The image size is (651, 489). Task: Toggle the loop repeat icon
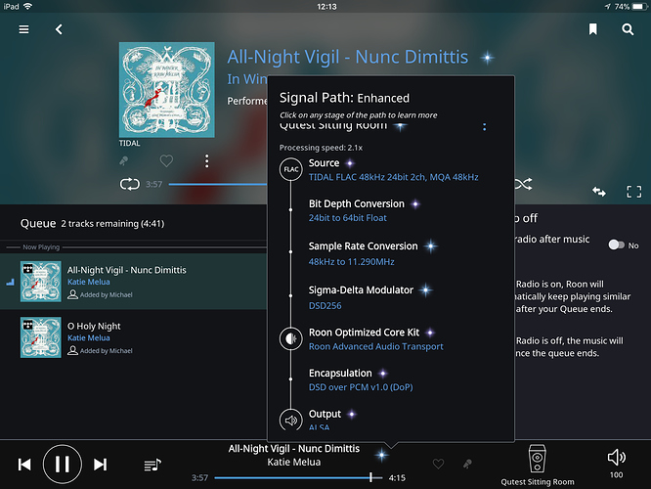click(x=130, y=184)
